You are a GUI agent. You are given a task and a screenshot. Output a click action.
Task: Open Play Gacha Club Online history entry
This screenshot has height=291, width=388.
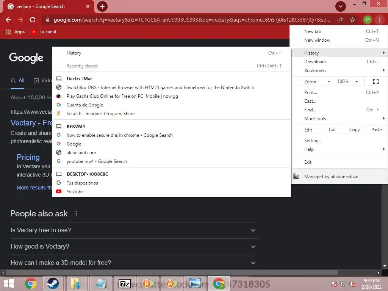point(172,96)
